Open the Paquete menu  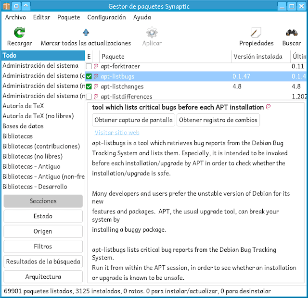click(68, 17)
